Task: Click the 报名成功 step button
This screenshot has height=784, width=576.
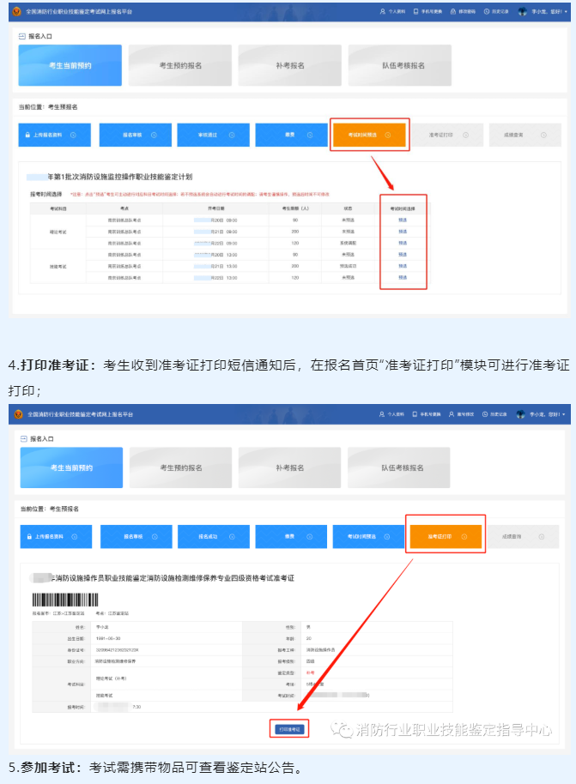Action: [x=213, y=537]
